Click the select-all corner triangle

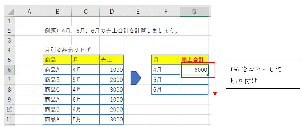tap(10, 12)
